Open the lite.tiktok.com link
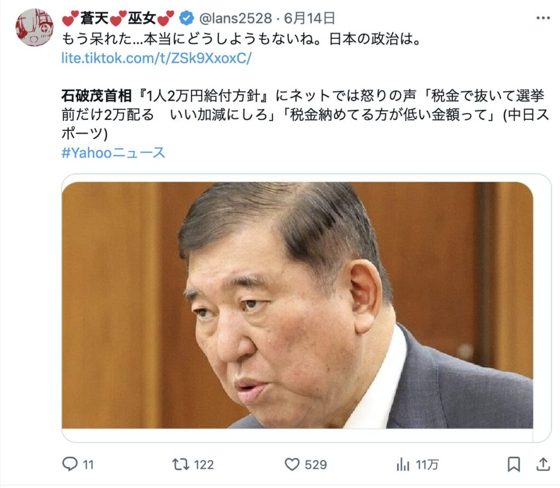Viewport: 560px width, 488px height. click(156, 58)
